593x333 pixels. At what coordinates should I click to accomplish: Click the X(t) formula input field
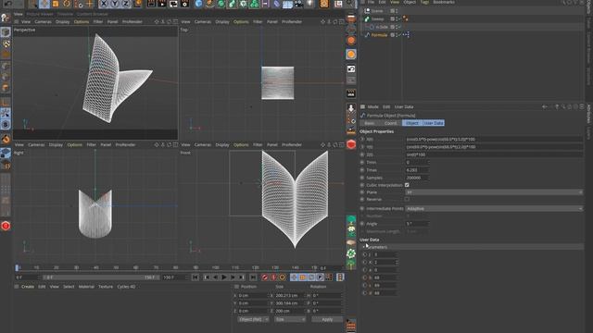(x=494, y=139)
